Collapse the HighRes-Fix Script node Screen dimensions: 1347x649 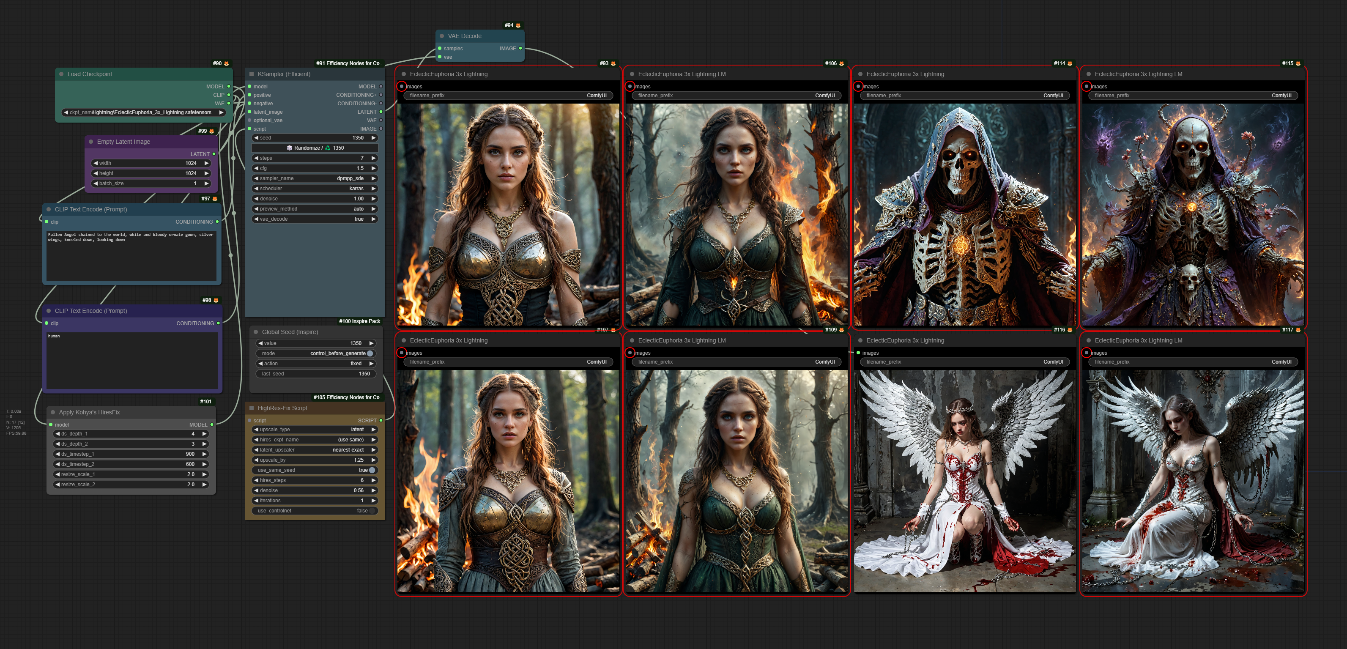252,408
